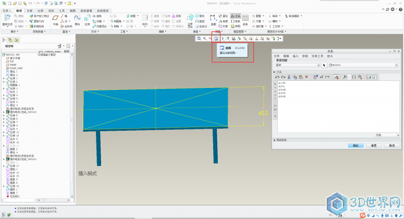
Task: Expand the 局部参数 section
Action: (x=275, y=140)
